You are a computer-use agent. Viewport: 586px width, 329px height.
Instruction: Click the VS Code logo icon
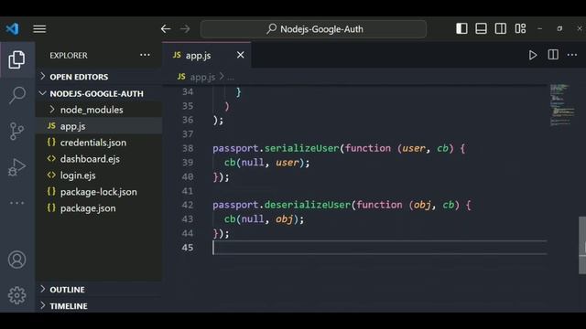pyautogui.click(x=12, y=28)
